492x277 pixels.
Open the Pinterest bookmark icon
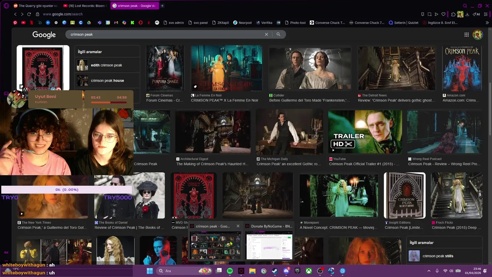click(x=15, y=23)
